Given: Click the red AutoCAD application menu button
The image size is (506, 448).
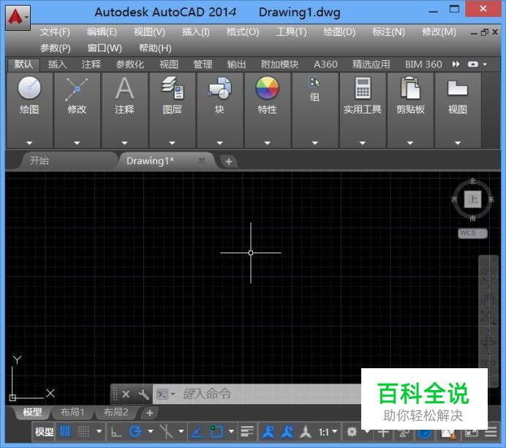Looking at the screenshot, I should (x=16, y=15).
